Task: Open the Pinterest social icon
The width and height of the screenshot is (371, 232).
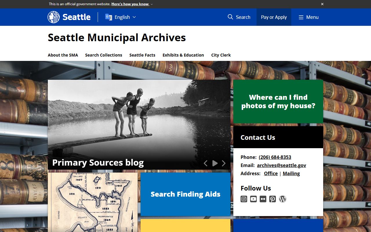Action: click(x=272, y=199)
